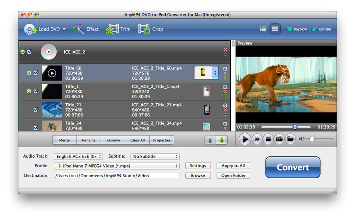Stop the preview playback

tap(268, 139)
